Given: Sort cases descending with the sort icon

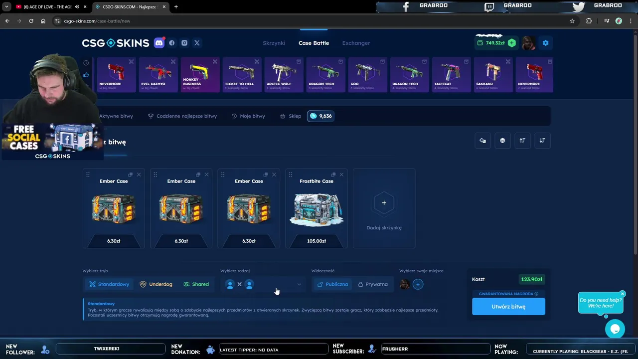Looking at the screenshot, I should [542, 141].
